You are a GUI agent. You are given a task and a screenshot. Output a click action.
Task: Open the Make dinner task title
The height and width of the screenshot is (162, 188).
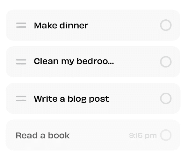(61, 25)
